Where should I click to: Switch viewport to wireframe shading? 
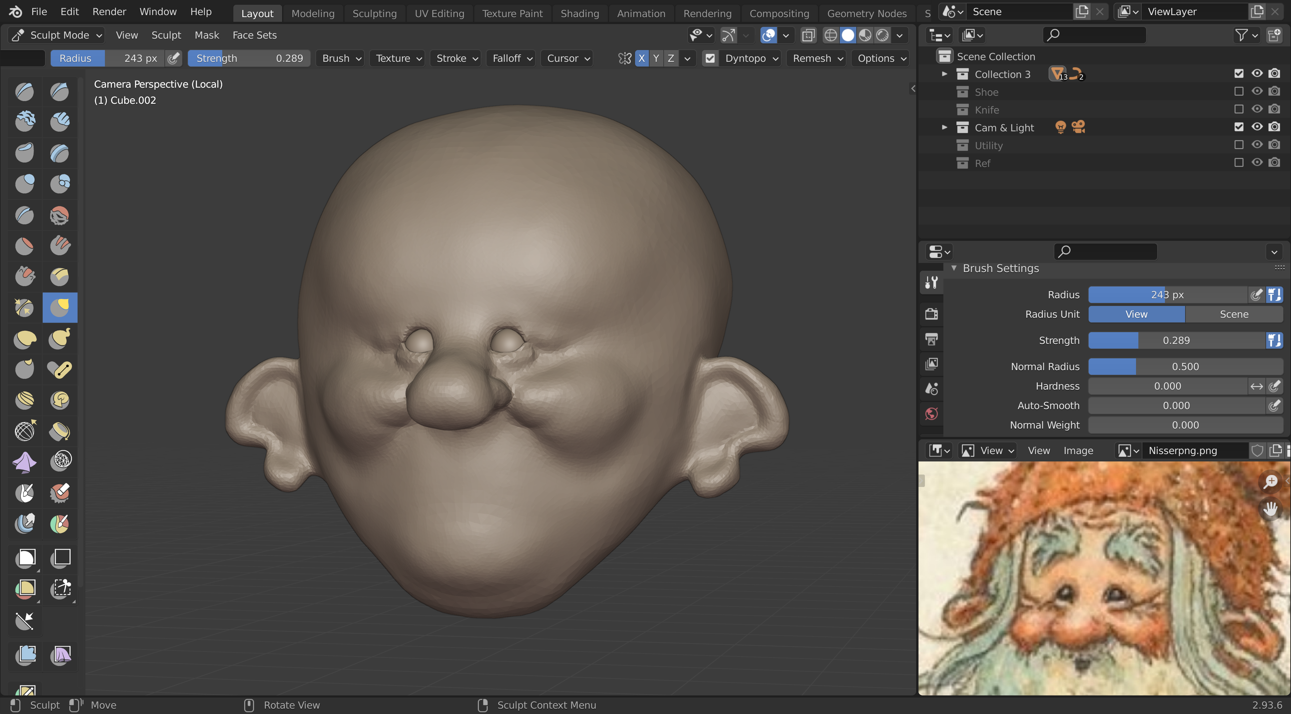coord(830,35)
